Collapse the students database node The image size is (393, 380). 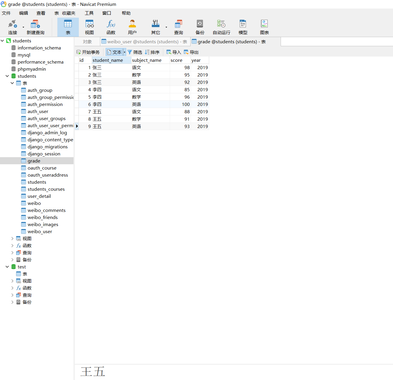[7, 76]
